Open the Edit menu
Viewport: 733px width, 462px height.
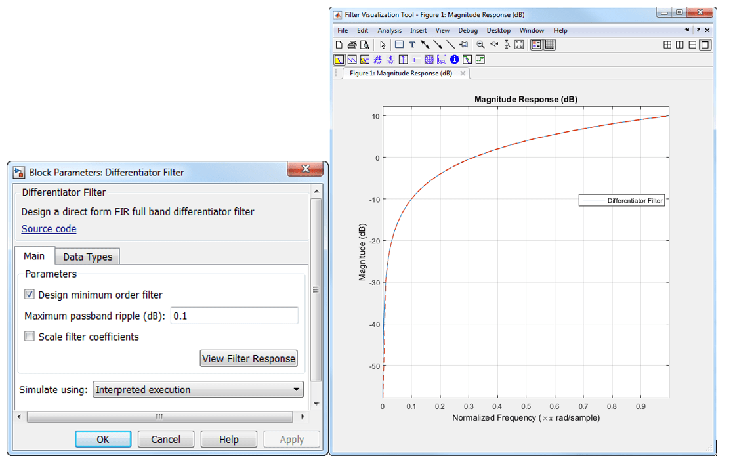(363, 30)
